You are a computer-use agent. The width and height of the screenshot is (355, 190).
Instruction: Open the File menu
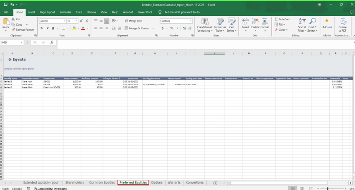[6, 12]
